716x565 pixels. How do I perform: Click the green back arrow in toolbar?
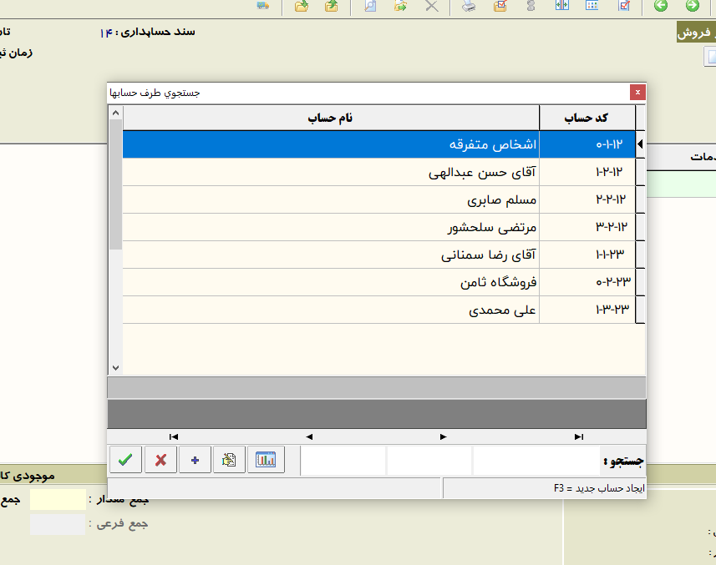click(661, 7)
